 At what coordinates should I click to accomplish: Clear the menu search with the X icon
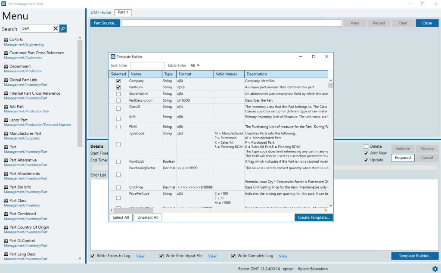pos(56,28)
